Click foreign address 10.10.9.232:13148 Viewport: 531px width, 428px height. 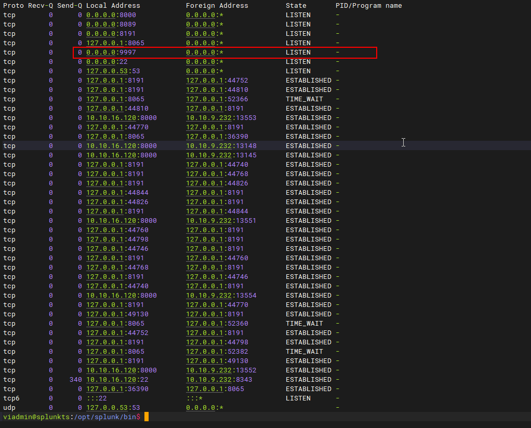tap(221, 146)
